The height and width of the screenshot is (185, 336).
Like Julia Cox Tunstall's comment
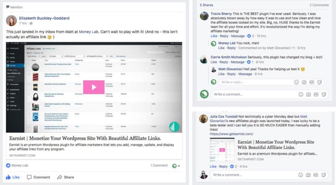pos(213,167)
